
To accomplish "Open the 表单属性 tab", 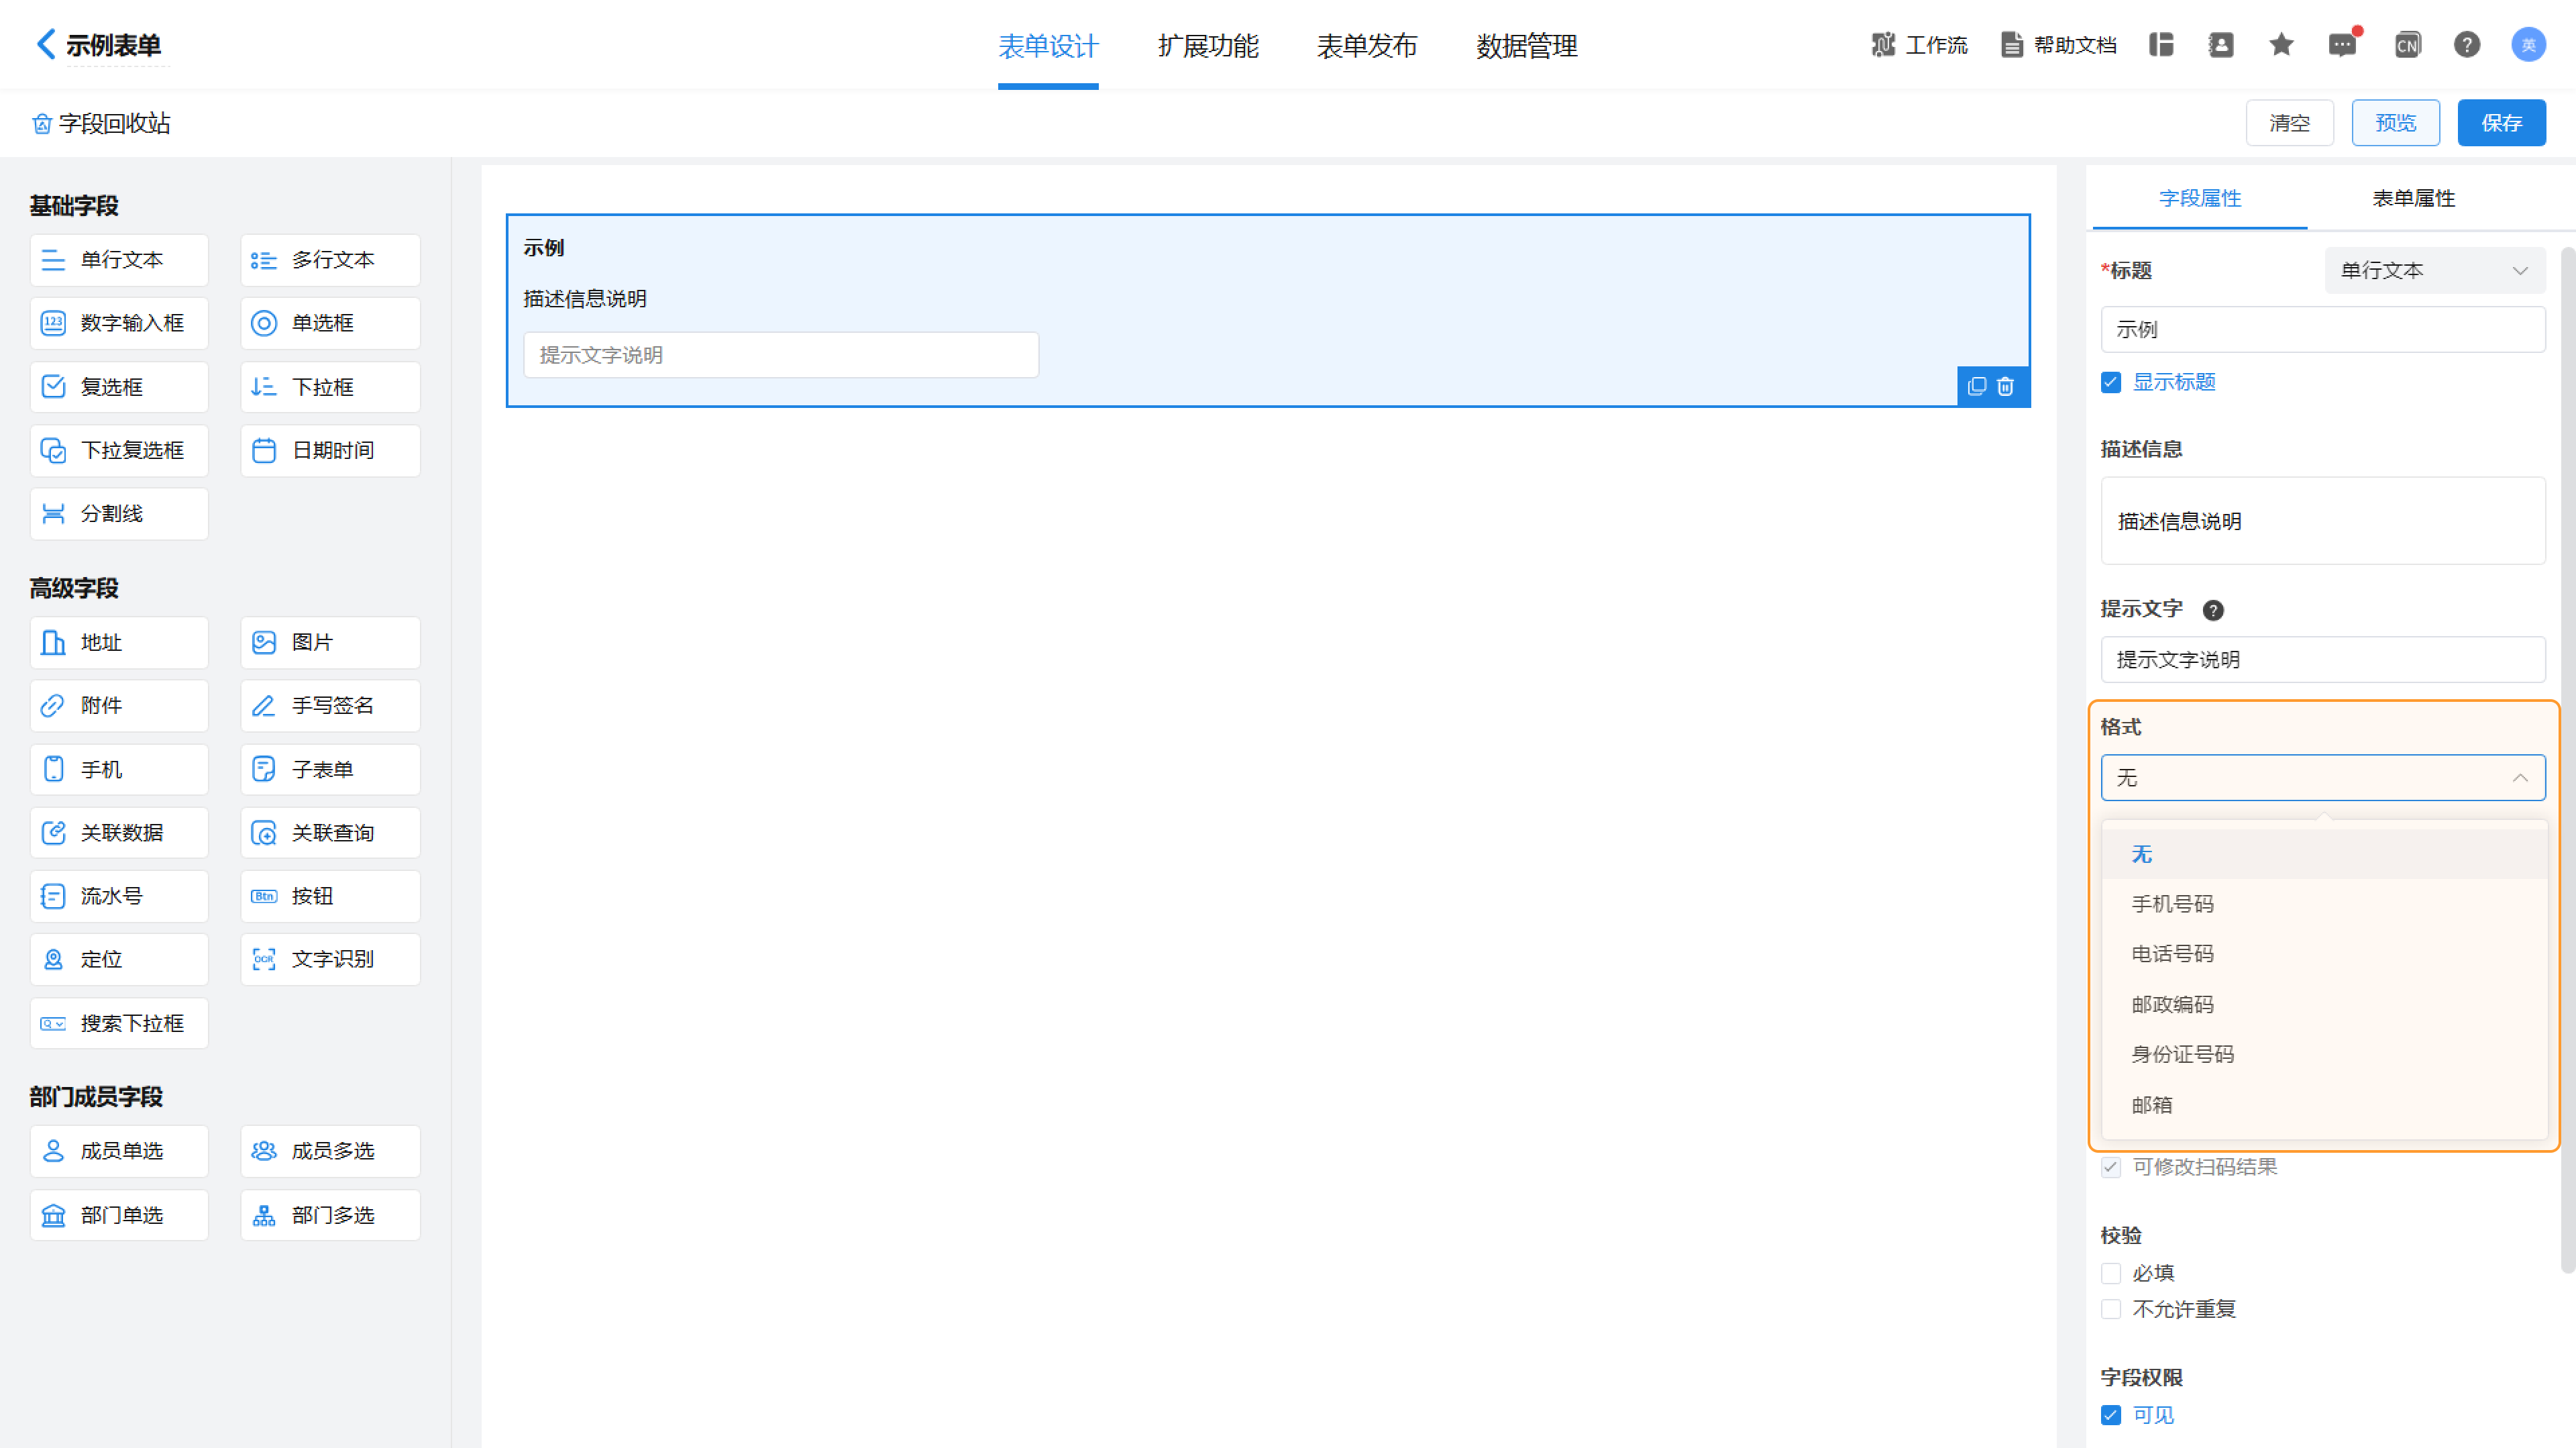I will pyautogui.click(x=2413, y=199).
